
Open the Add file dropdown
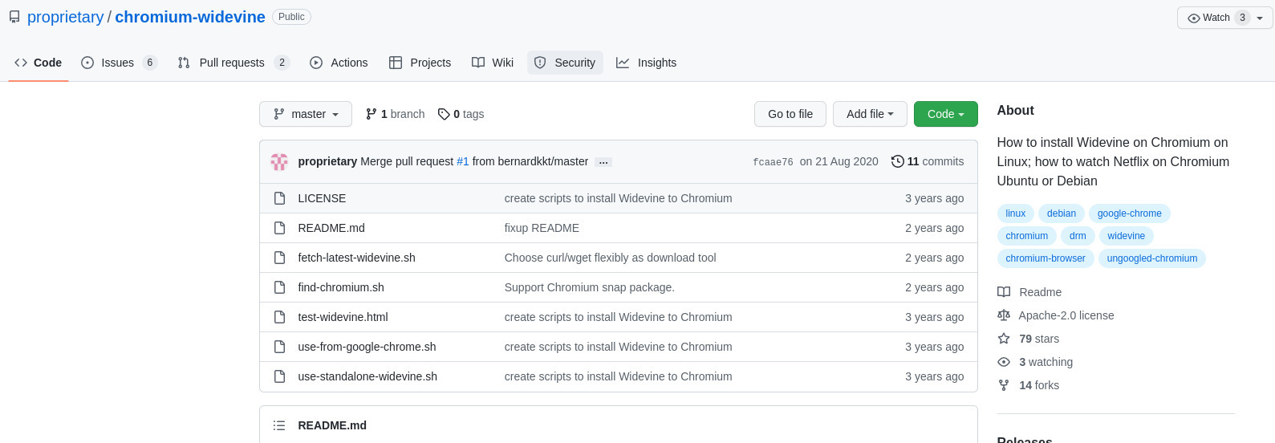(x=870, y=114)
